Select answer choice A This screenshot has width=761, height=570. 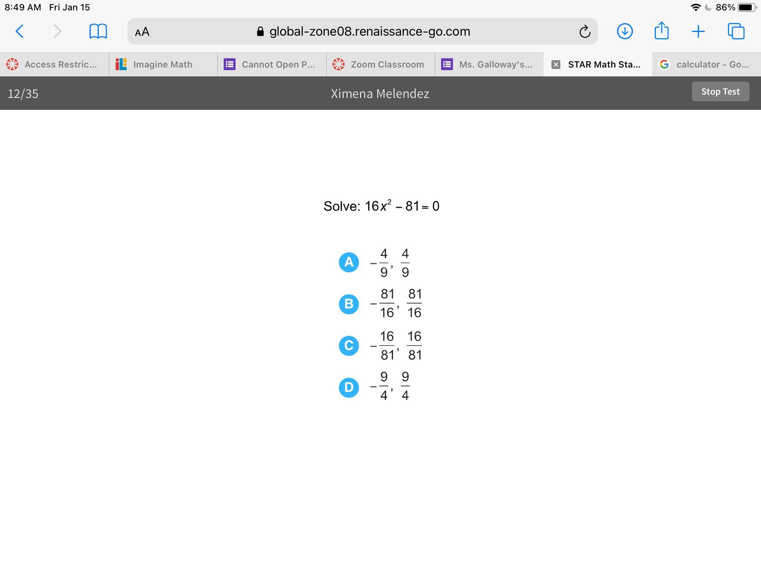(349, 262)
